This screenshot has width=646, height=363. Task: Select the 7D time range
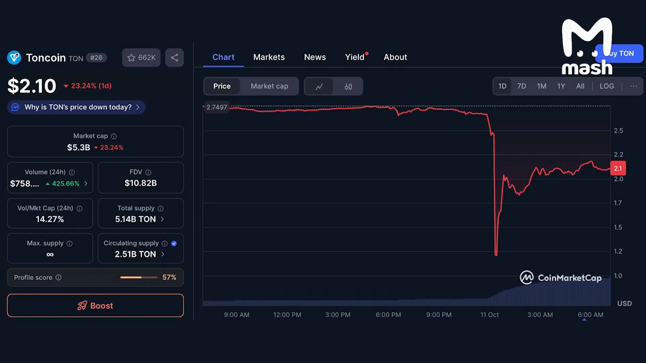point(522,86)
